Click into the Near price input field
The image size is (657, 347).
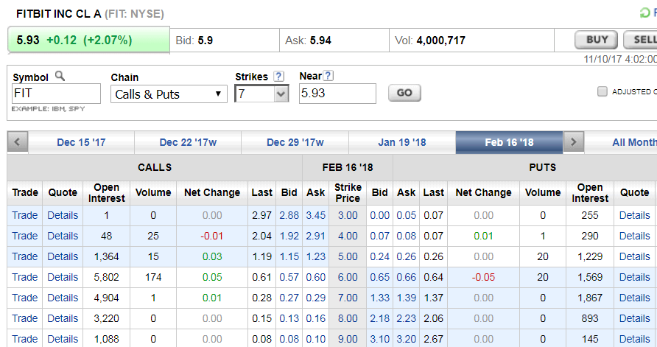click(x=337, y=94)
